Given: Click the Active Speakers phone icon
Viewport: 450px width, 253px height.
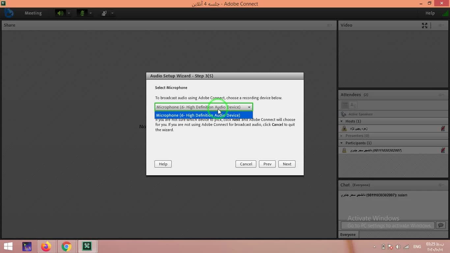Looking at the screenshot, I should 344,114.
